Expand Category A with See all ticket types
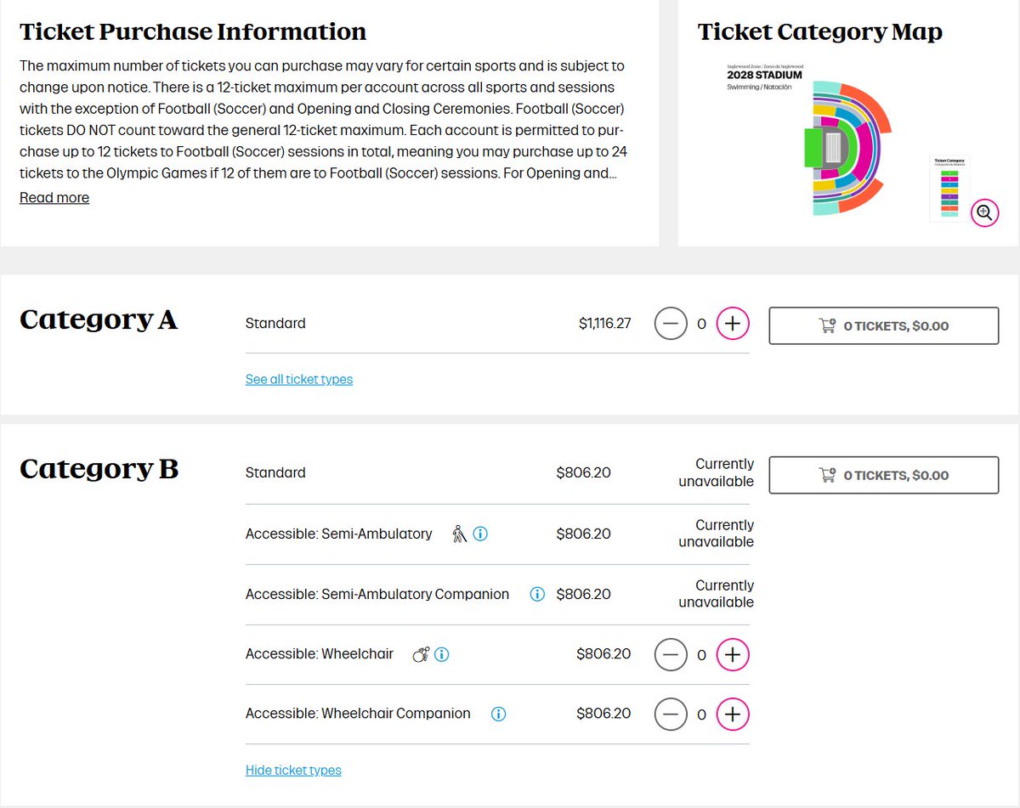This screenshot has height=808, width=1020. [299, 380]
